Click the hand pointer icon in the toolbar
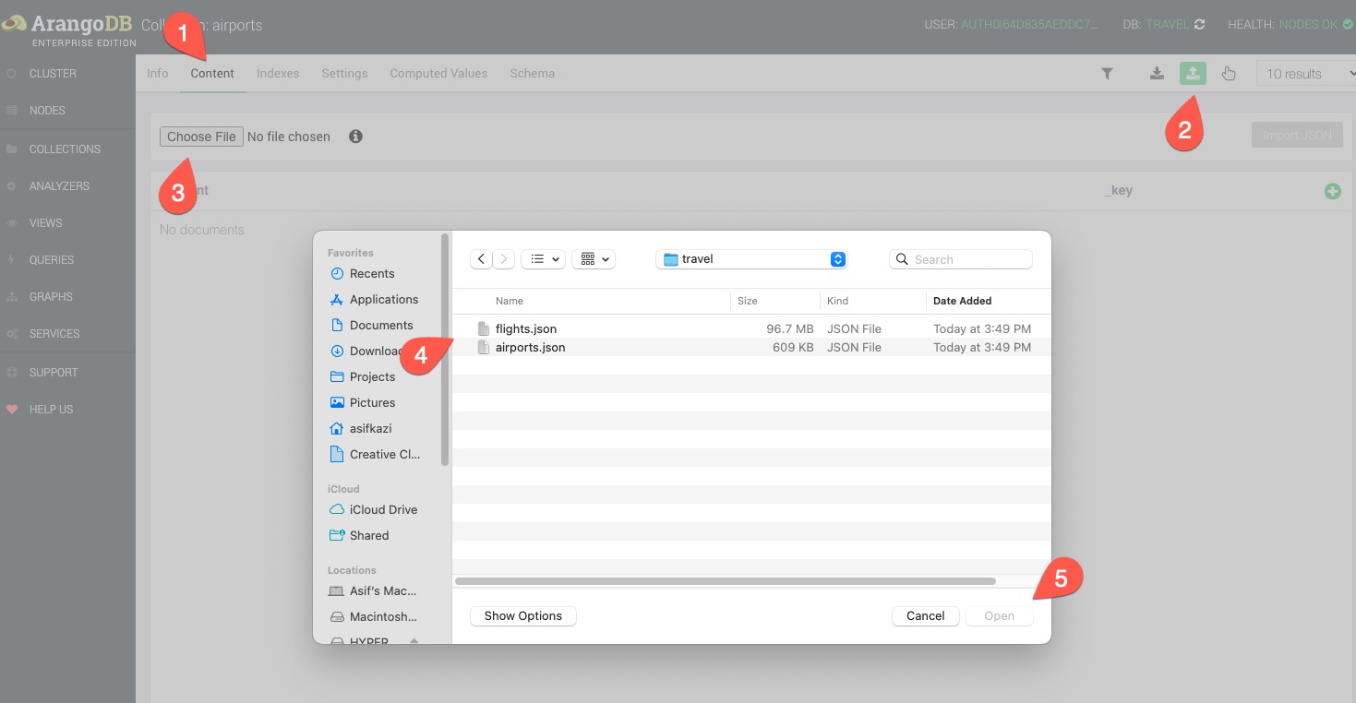Image resolution: width=1356 pixels, height=703 pixels. coord(1229,74)
